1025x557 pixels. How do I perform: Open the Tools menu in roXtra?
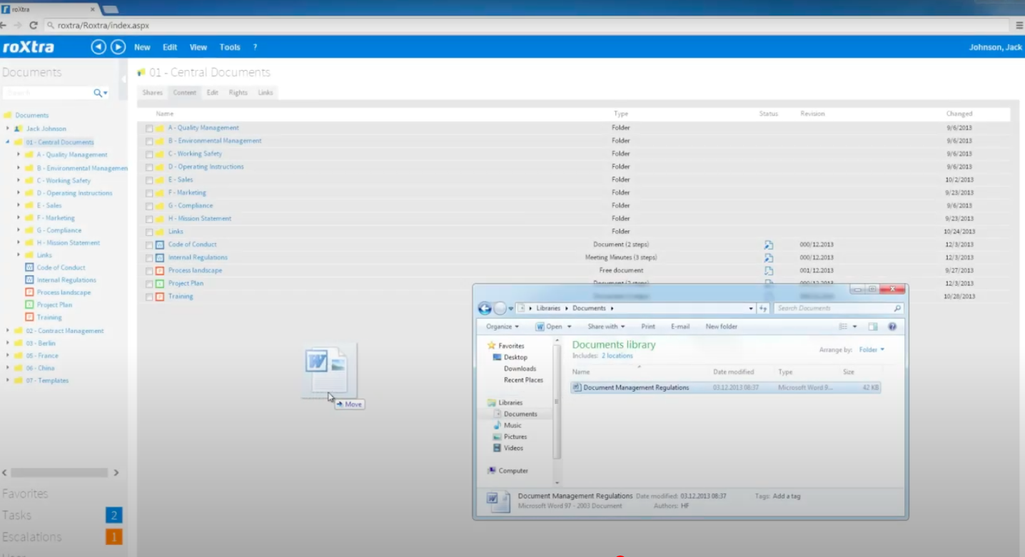tap(230, 47)
